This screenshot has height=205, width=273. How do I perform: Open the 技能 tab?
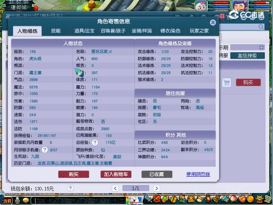56,31
